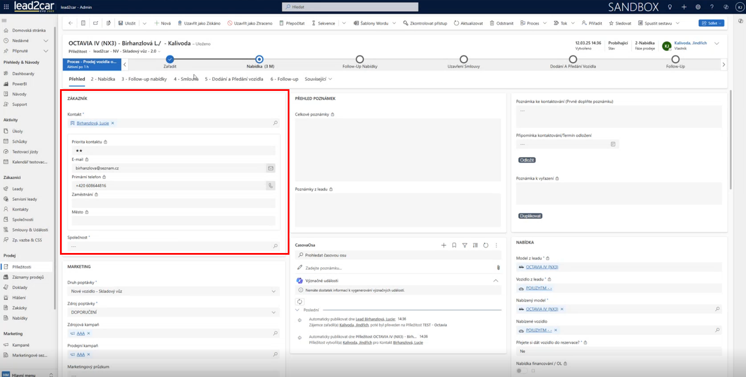
Task: Click the phone call icon beside Primární telefon
Action: pyautogui.click(x=270, y=186)
